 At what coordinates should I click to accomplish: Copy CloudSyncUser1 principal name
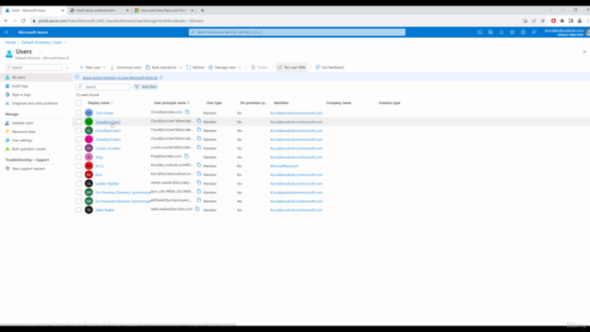[199, 121]
